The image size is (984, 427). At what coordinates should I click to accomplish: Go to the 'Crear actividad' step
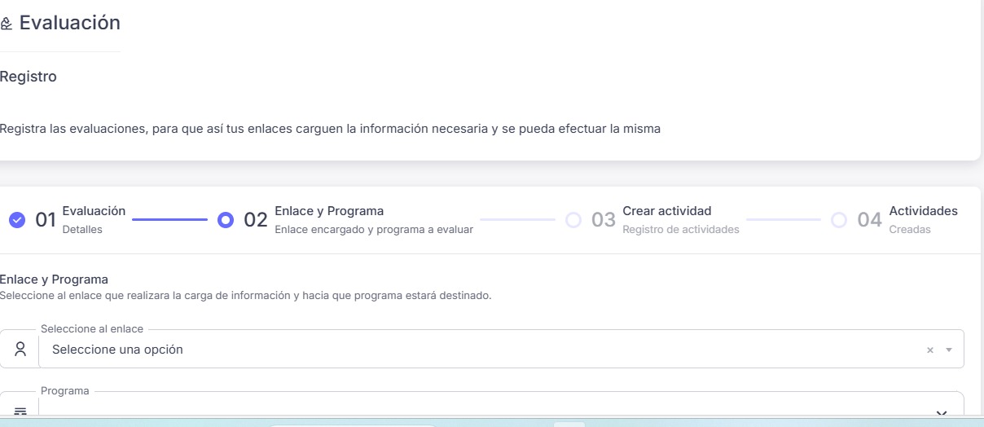666,211
